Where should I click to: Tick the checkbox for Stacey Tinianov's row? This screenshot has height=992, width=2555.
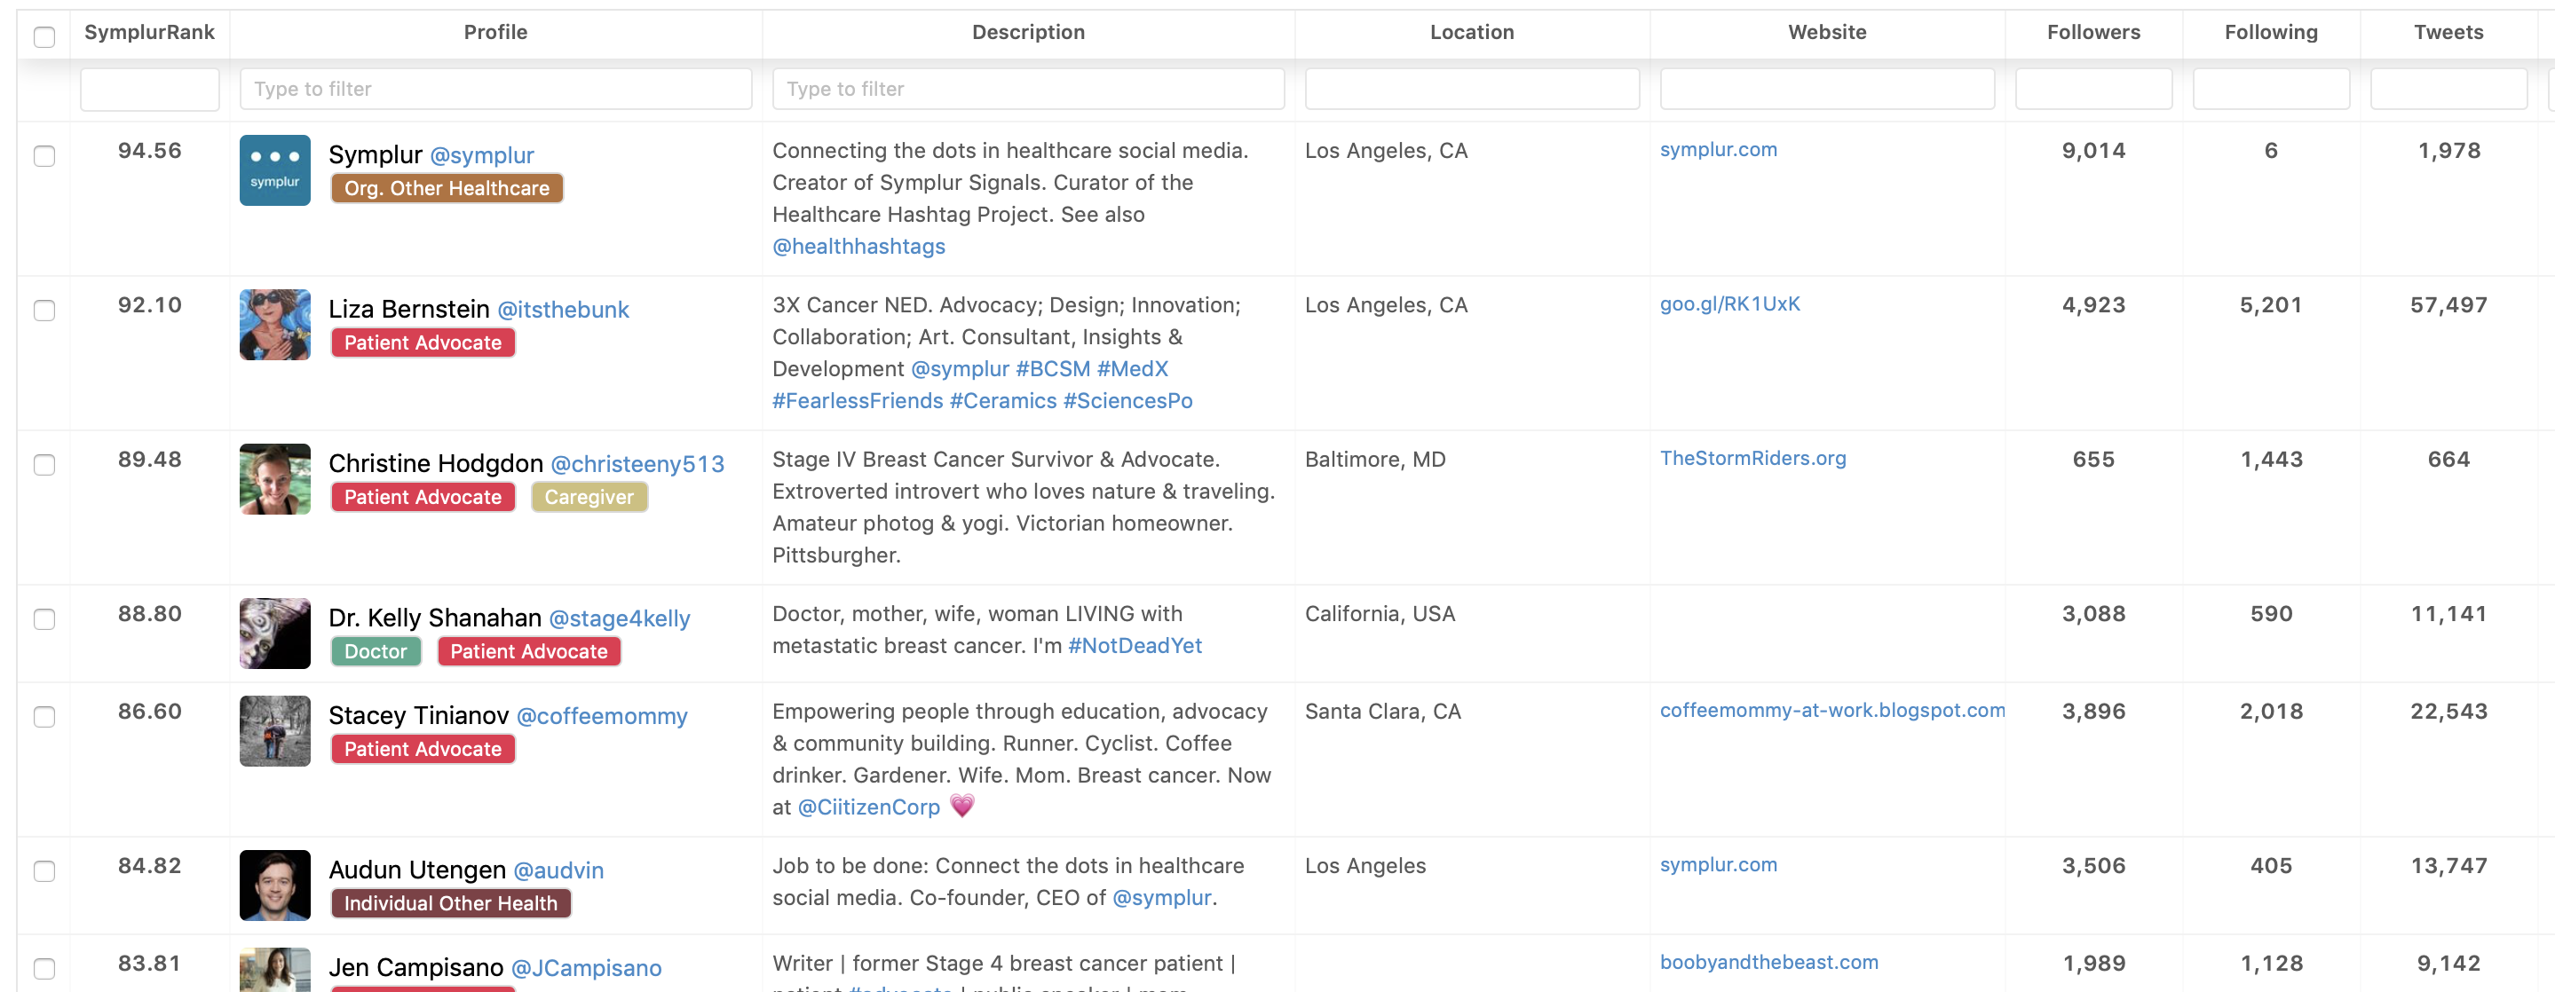(x=44, y=718)
